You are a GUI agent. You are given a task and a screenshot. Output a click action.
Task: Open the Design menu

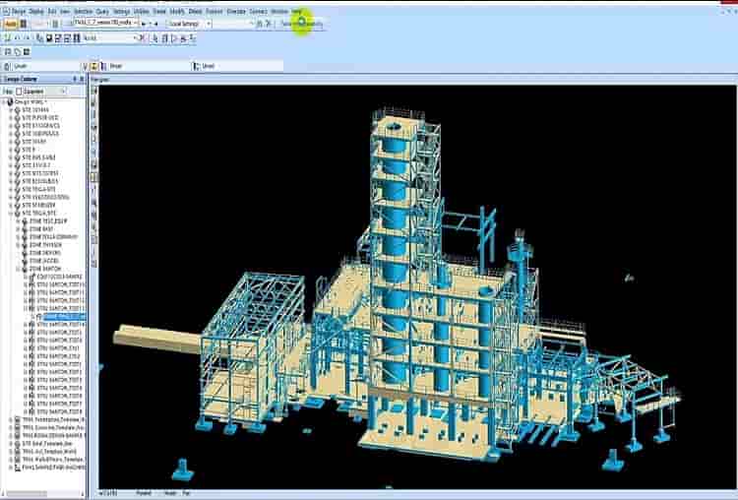(x=19, y=11)
